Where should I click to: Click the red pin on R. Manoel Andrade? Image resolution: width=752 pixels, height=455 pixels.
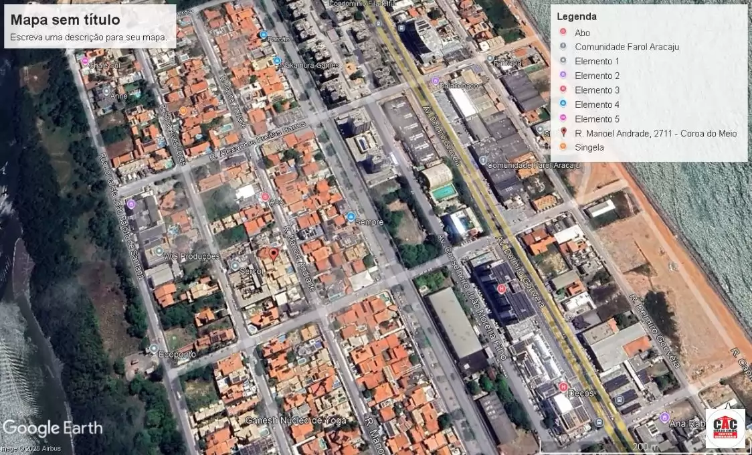(x=273, y=254)
